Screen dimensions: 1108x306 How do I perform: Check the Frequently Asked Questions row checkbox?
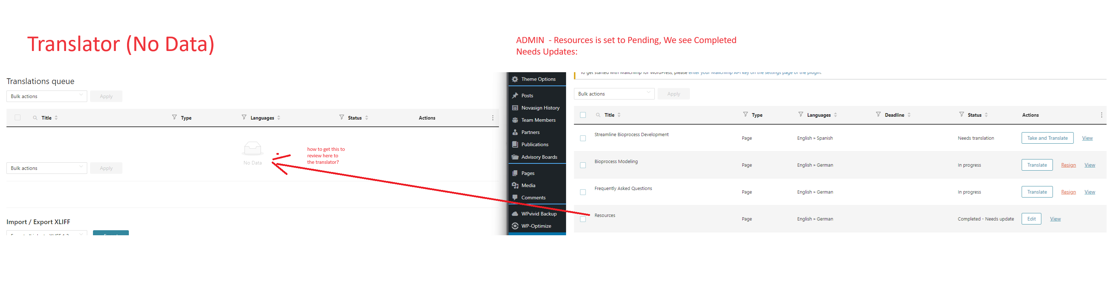point(583,192)
